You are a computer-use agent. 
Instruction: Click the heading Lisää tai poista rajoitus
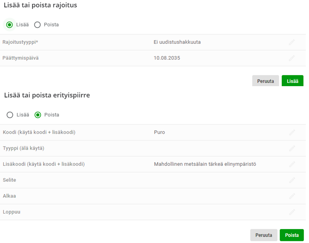[41, 5]
